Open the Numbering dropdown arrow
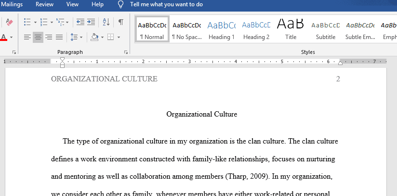 click(x=52, y=22)
